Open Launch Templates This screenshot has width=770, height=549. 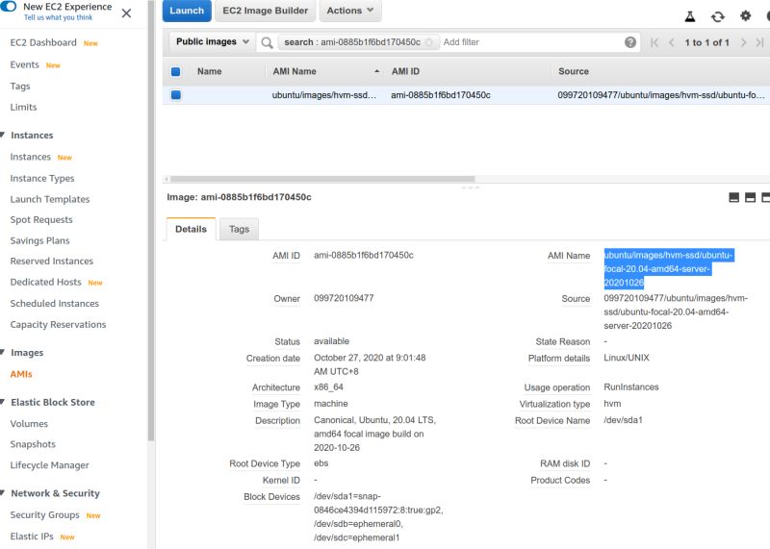click(50, 199)
